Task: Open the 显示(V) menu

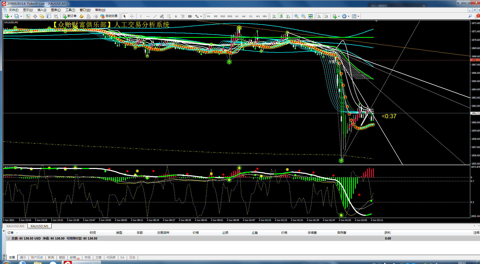Action: coord(28,10)
